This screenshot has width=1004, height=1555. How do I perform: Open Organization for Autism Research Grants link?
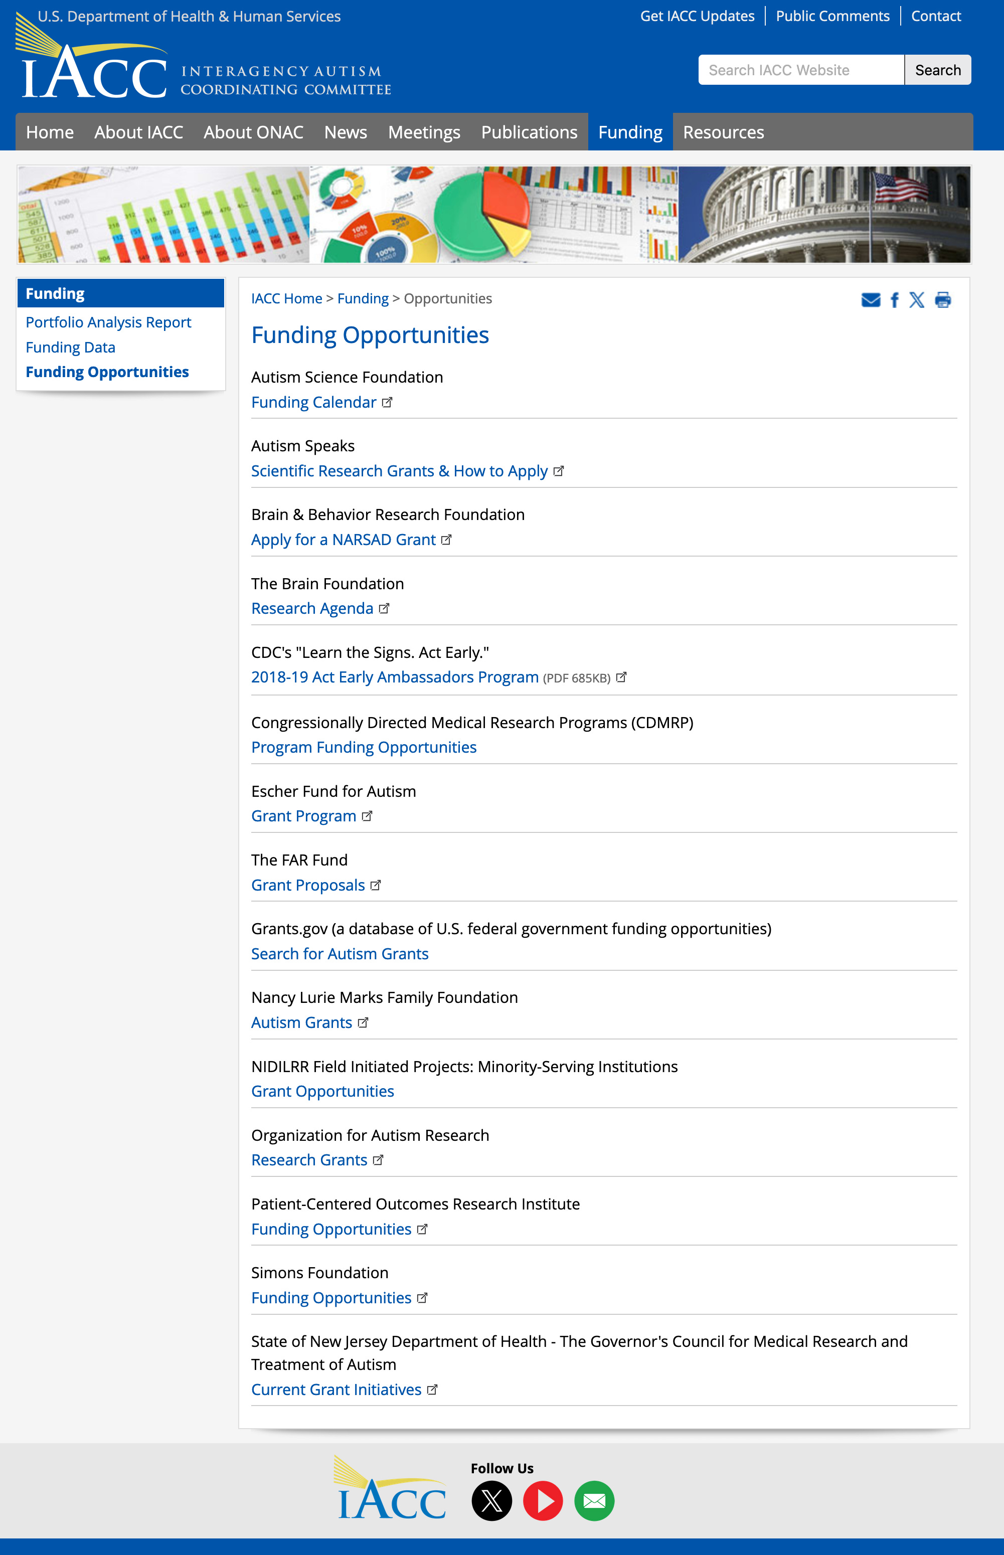(x=310, y=1160)
